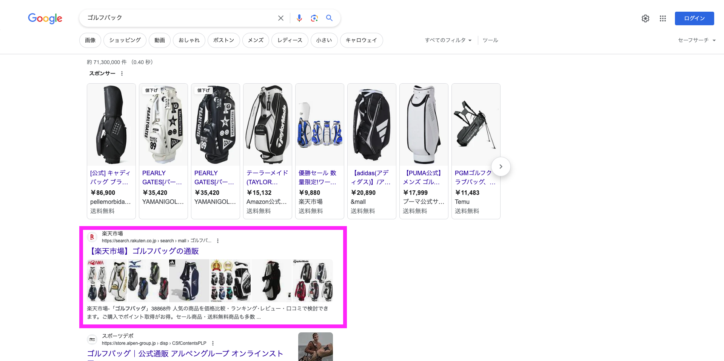
Task: Select ショッピング filter chip
Action: [x=125, y=40]
